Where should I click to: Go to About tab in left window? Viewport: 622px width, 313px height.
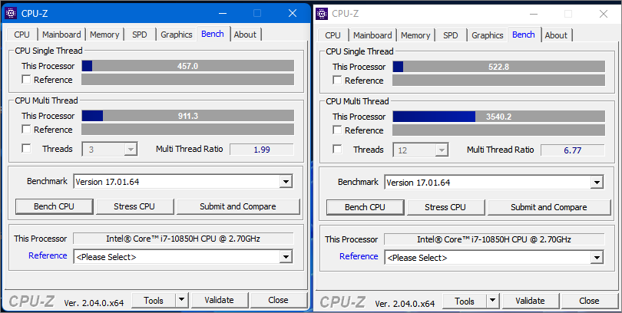tap(245, 35)
